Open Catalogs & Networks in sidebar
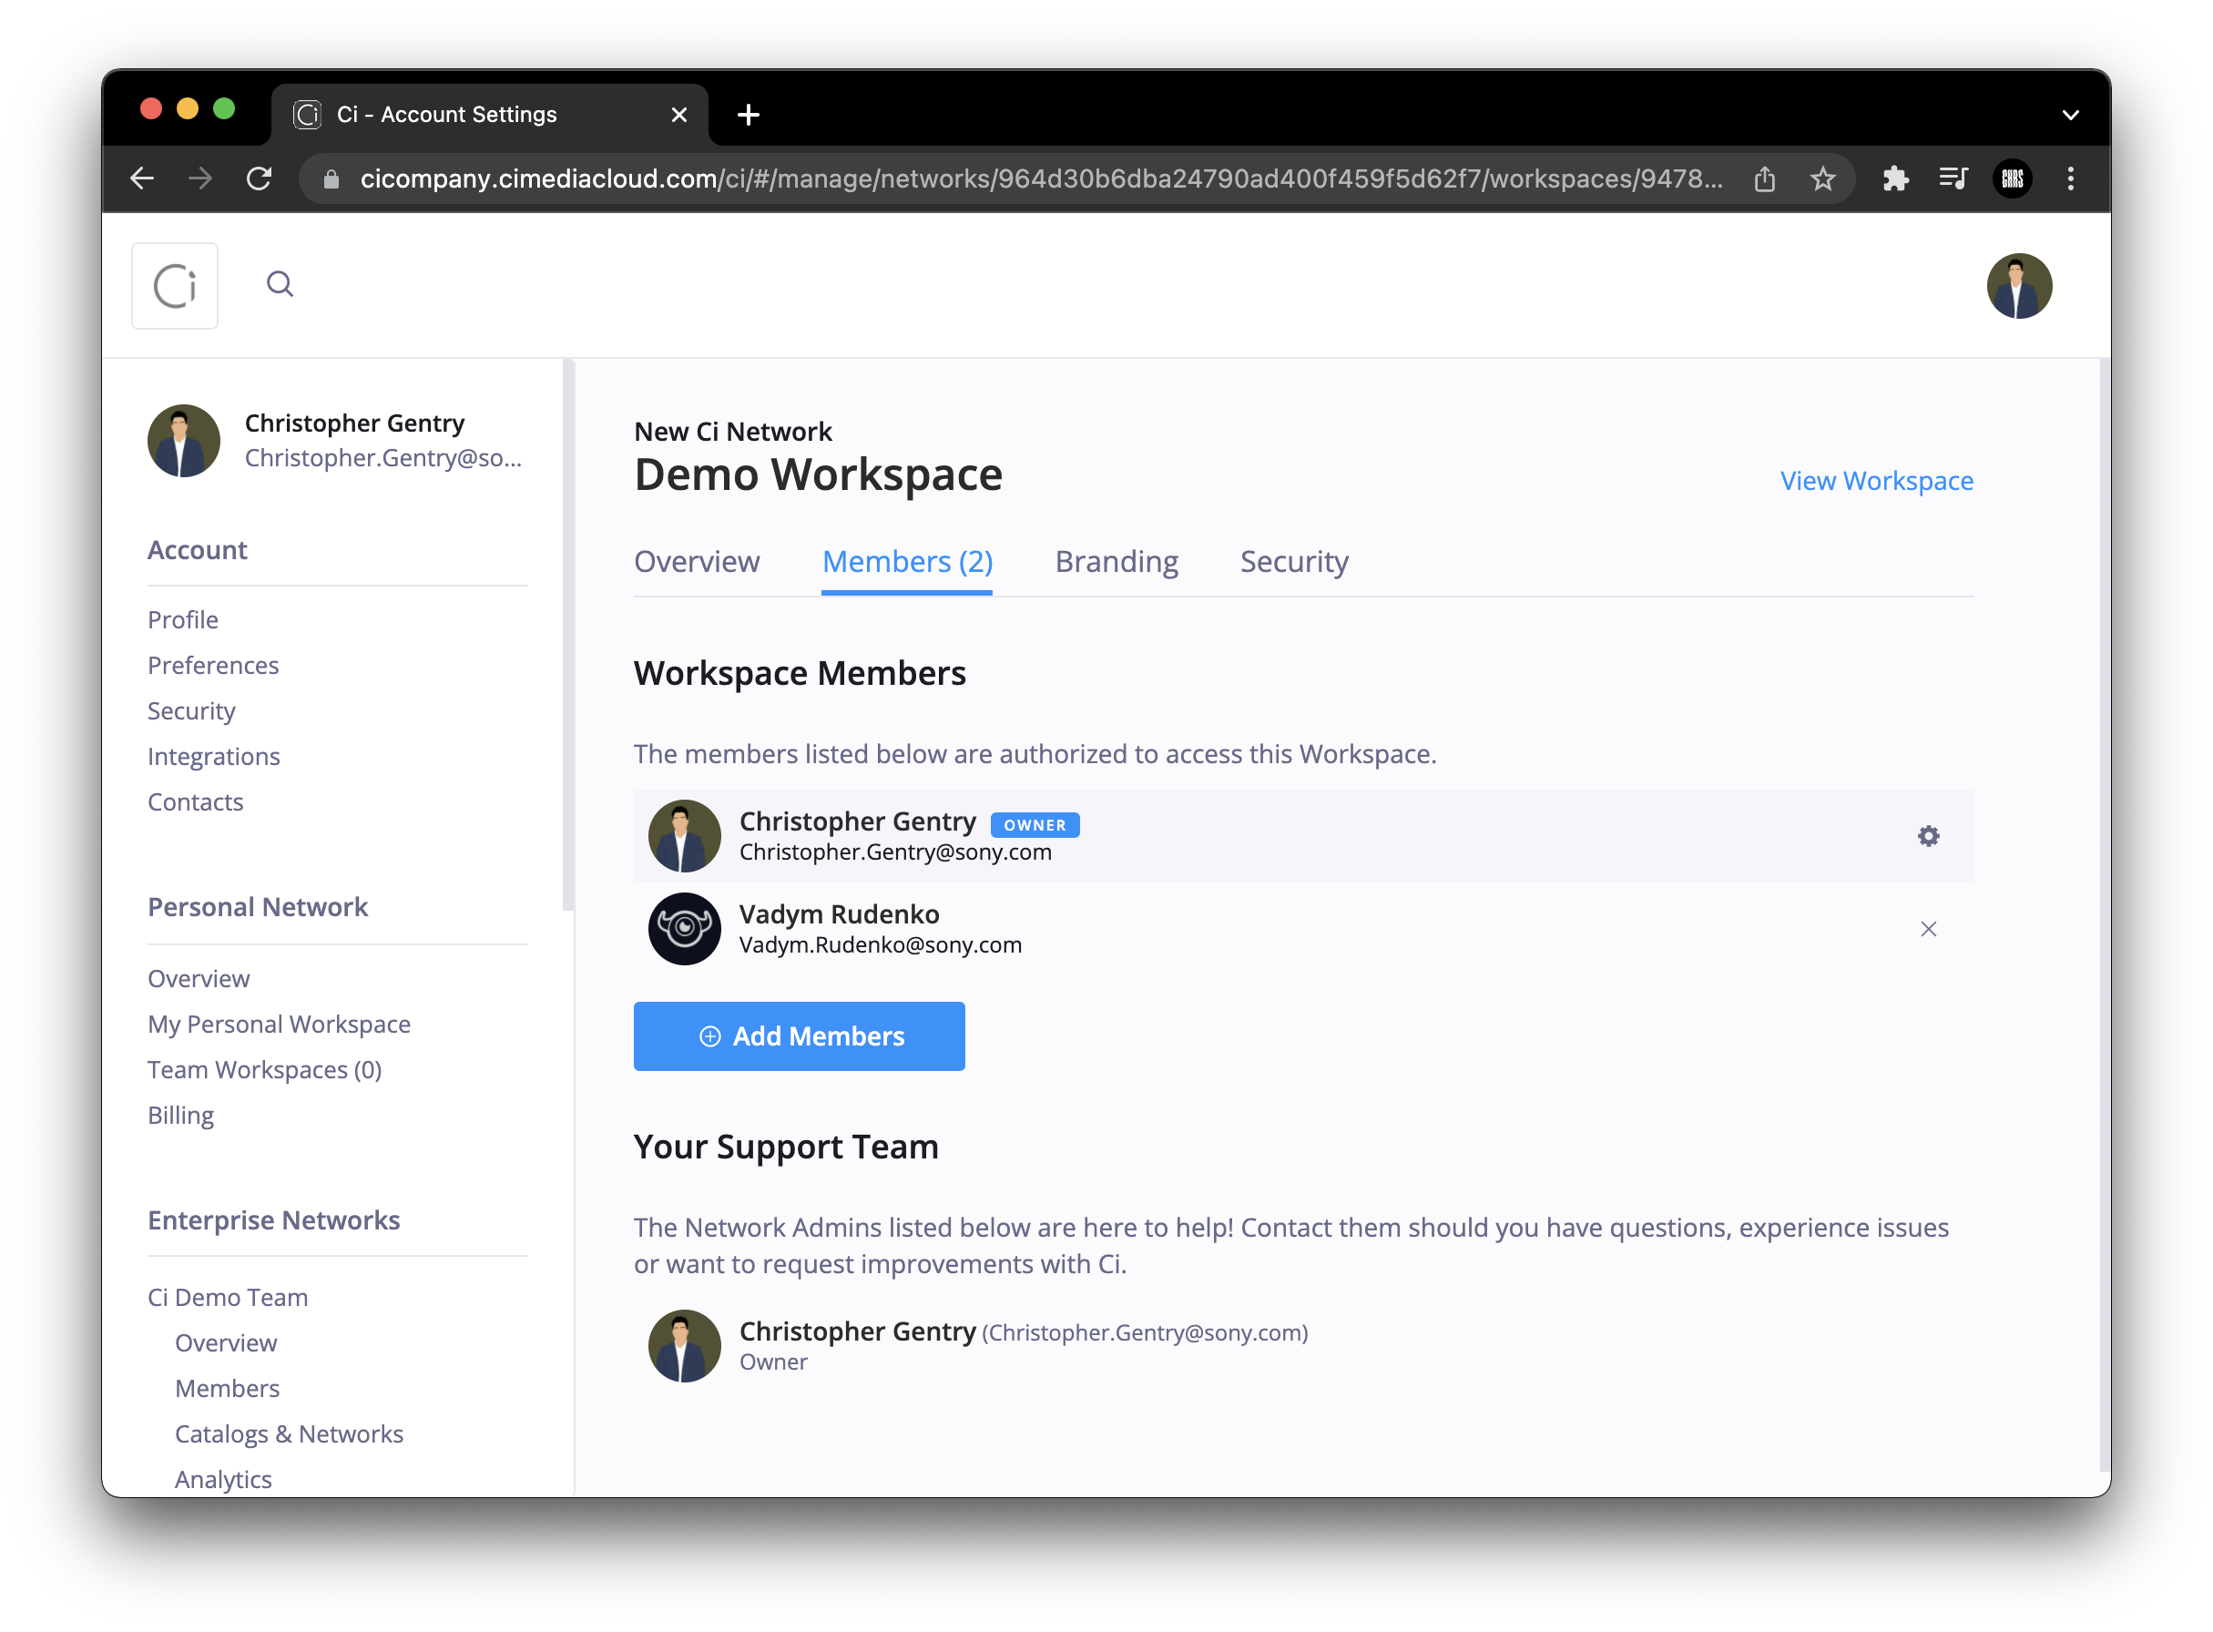Screen dimensions: 2213x1632 point(289,1434)
